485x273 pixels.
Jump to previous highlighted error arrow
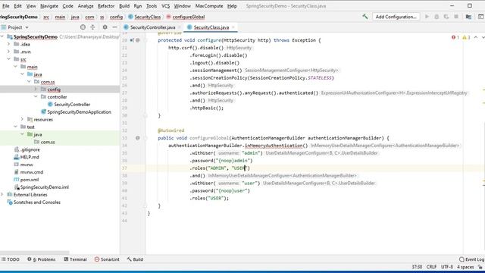pos(476,37)
